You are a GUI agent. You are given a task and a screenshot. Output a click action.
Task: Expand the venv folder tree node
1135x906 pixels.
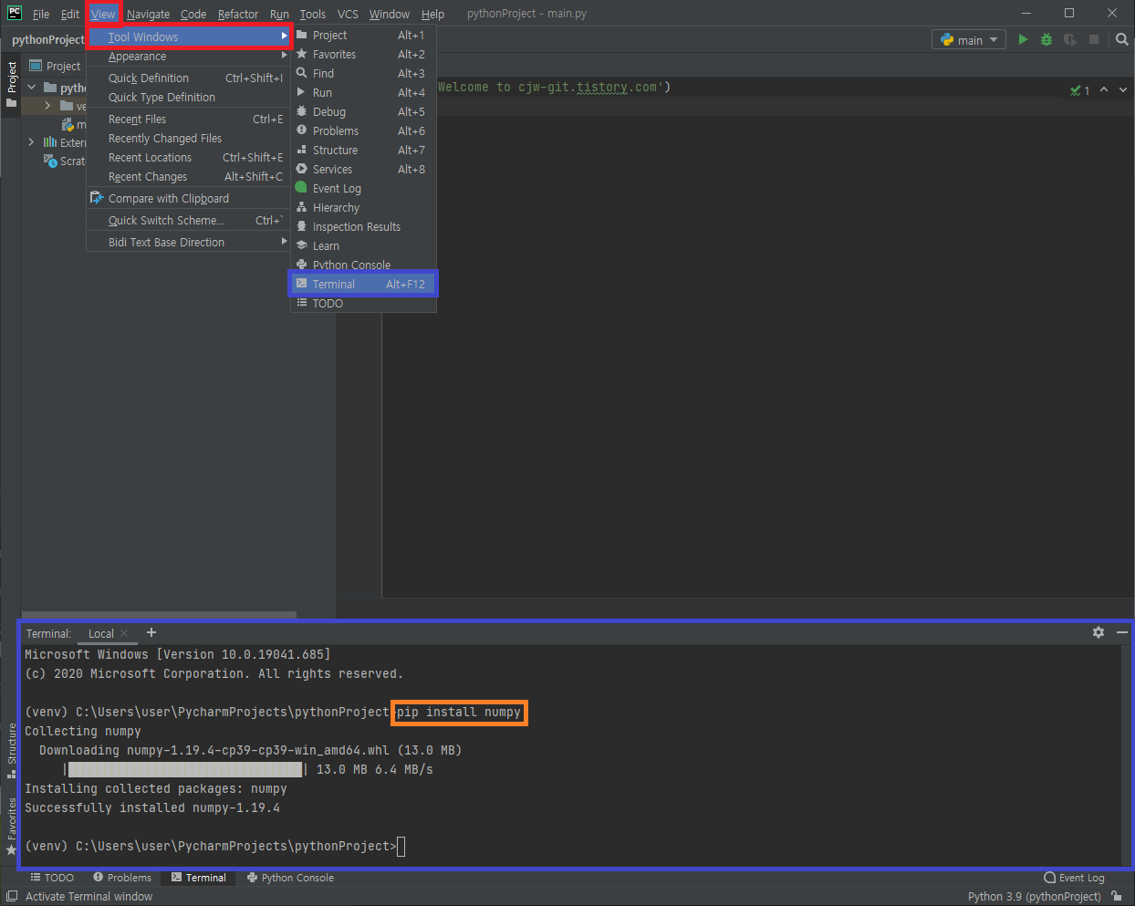coord(47,106)
